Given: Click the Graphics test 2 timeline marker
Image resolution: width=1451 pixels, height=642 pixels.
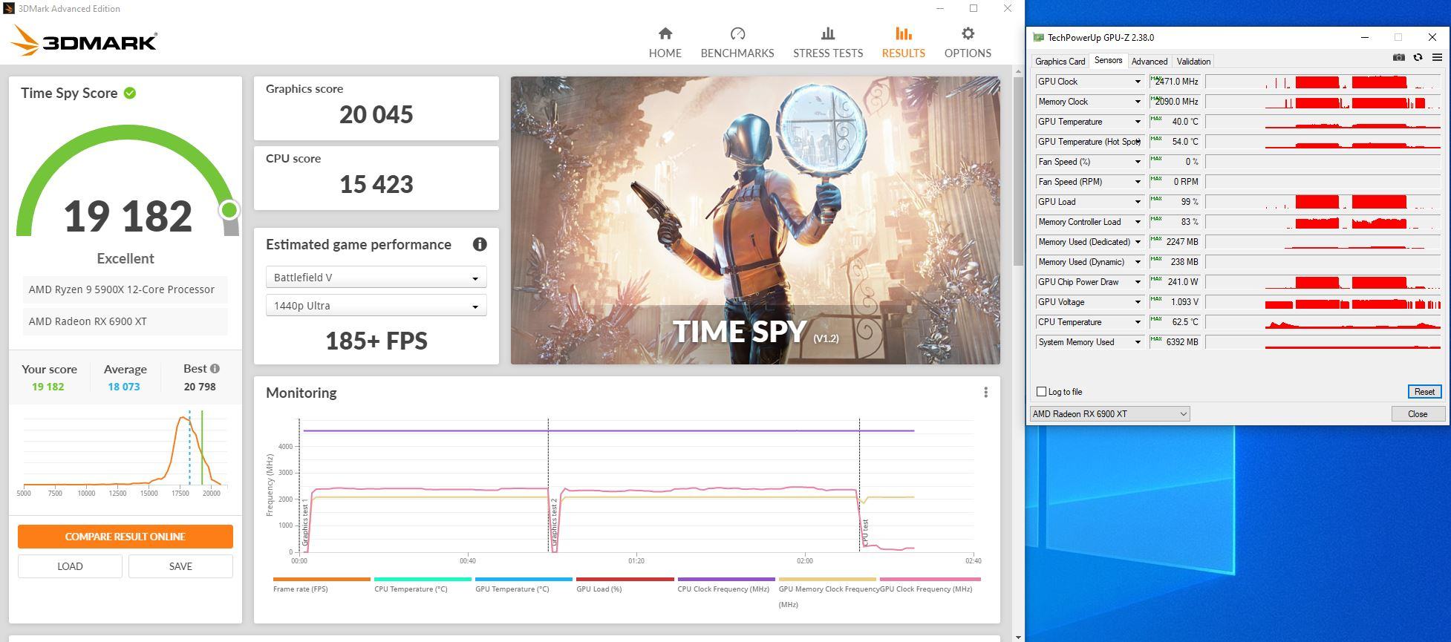Looking at the screenshot, I should [x=553, y=523].
